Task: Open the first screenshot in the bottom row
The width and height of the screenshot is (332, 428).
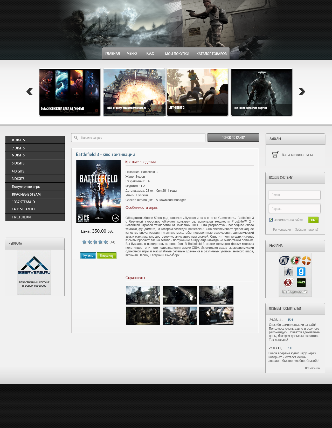Action: [x=143, y=316]
